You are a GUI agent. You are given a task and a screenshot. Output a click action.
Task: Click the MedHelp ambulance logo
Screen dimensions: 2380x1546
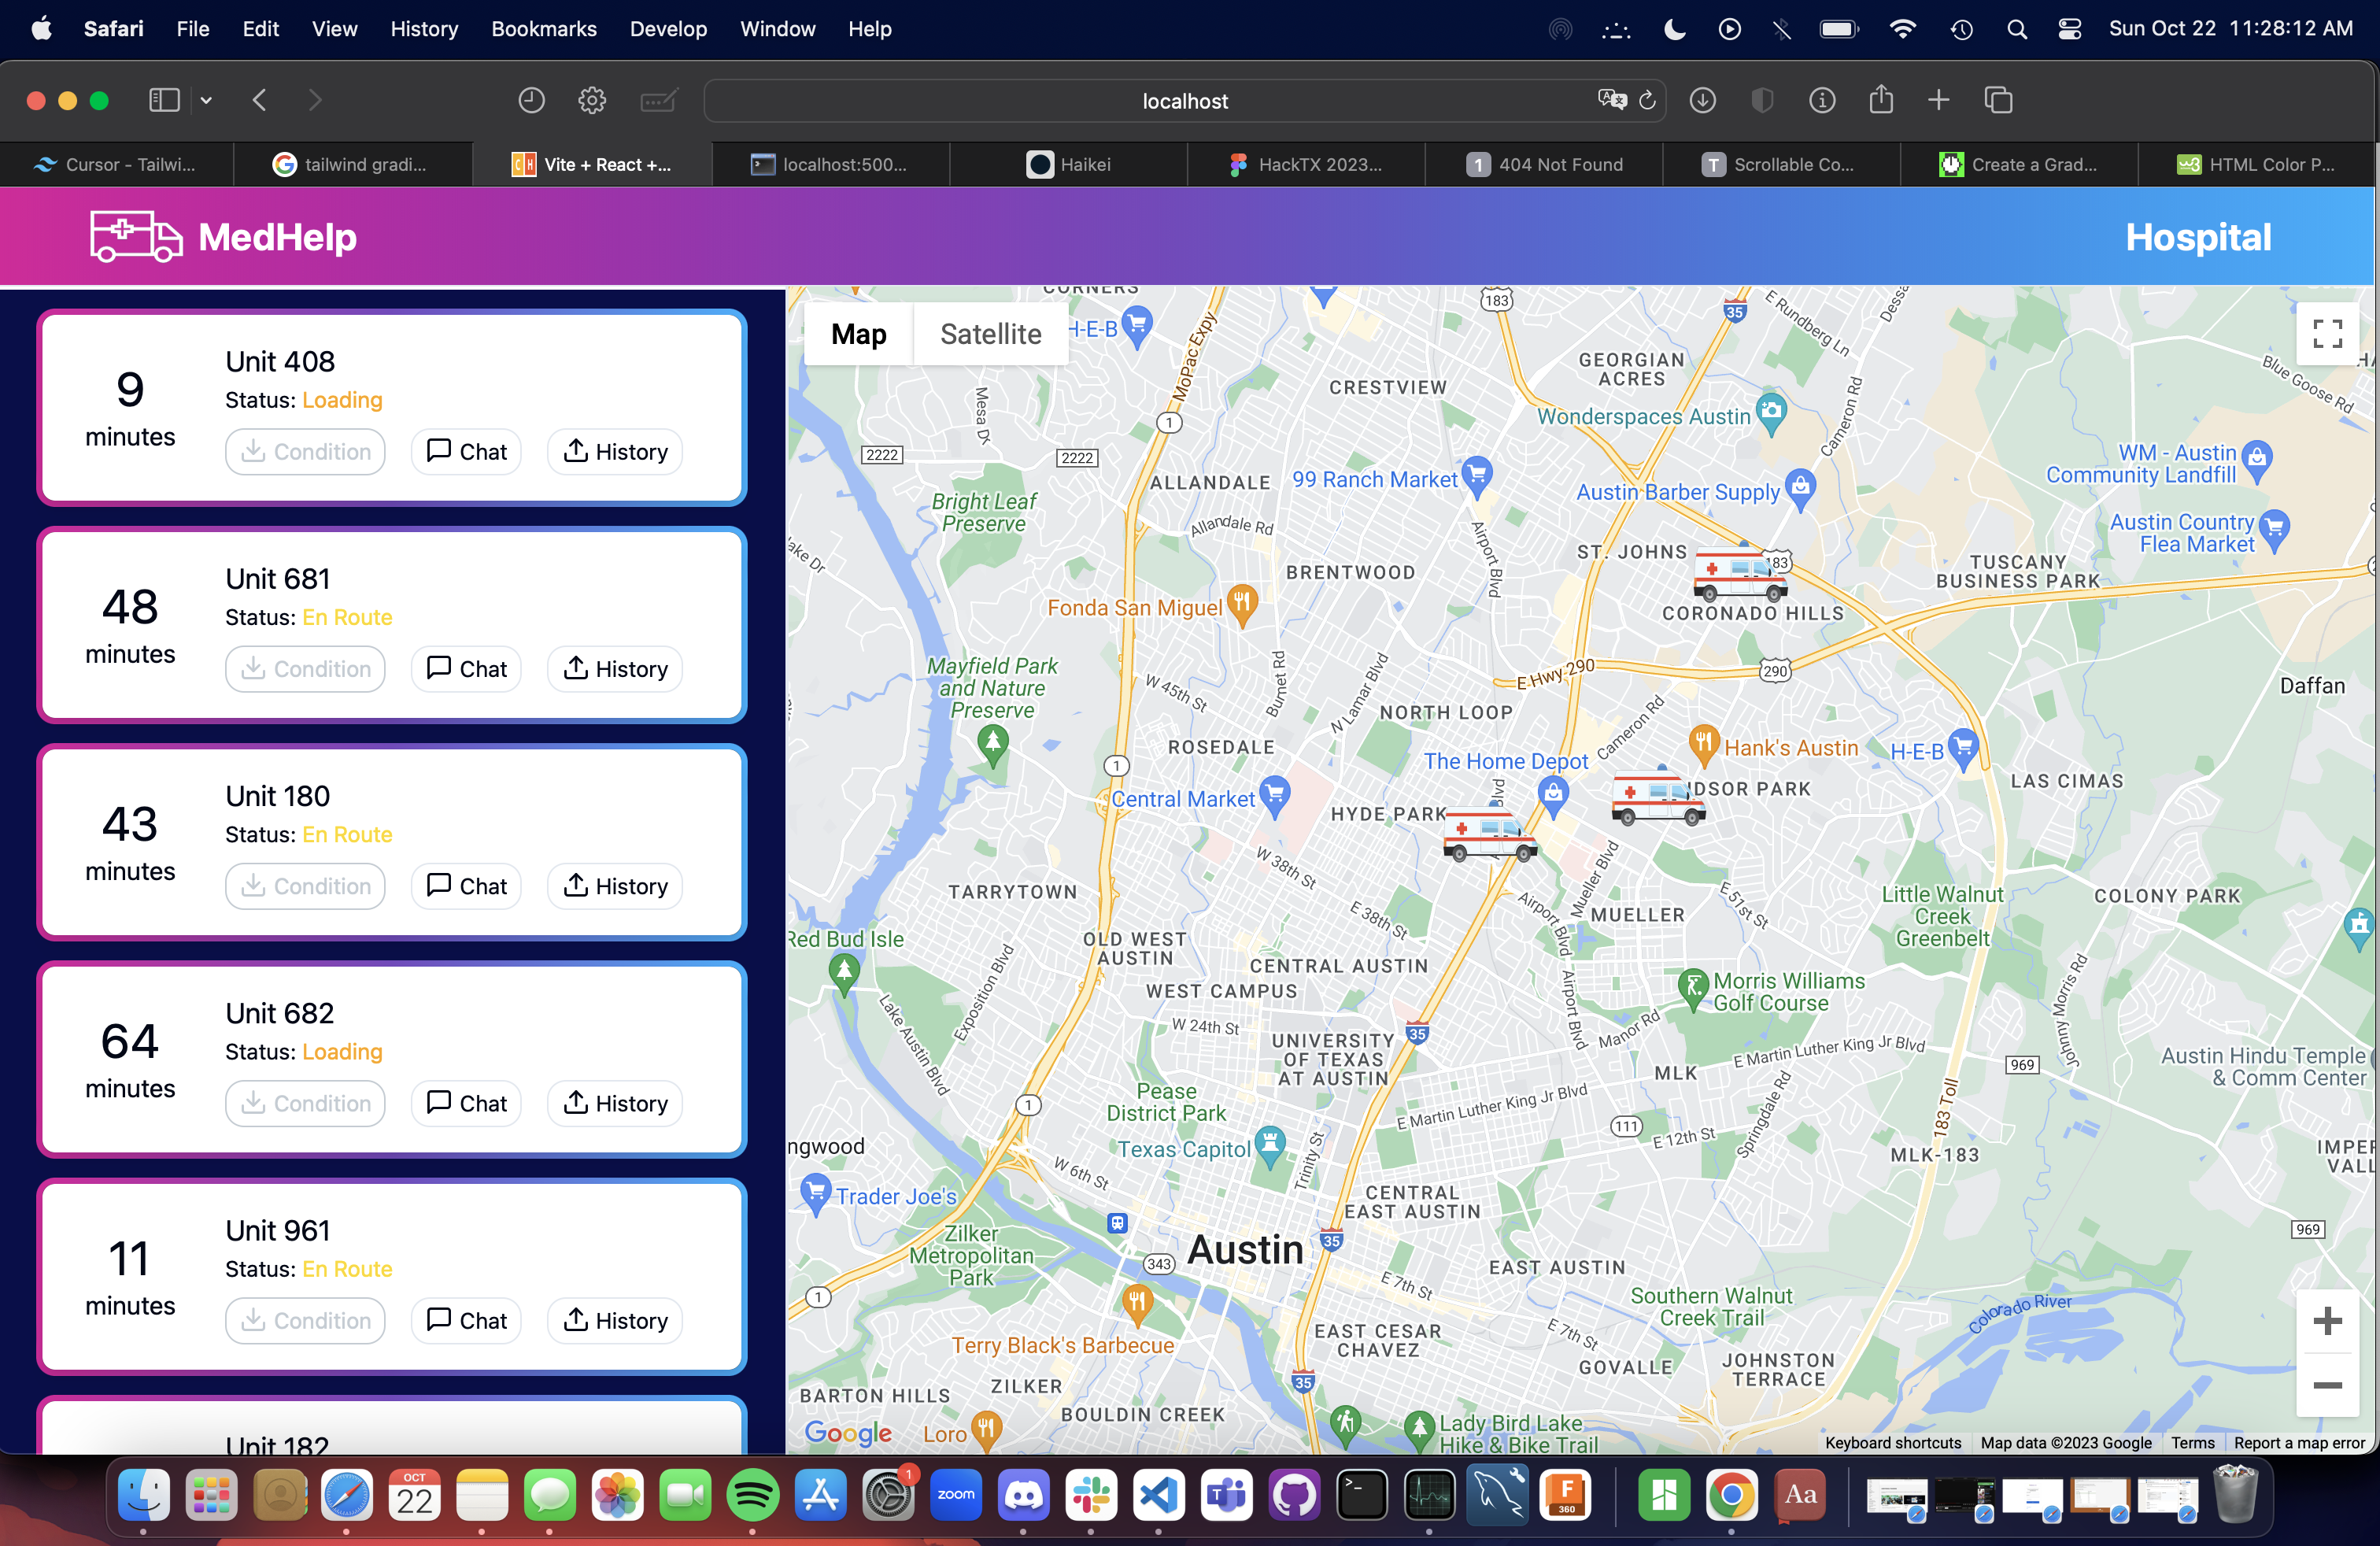tap(136, 237)
